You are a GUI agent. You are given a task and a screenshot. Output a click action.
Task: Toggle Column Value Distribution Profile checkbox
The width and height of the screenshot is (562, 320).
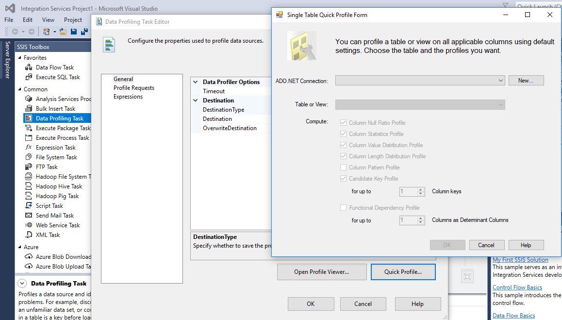[343, 145]
